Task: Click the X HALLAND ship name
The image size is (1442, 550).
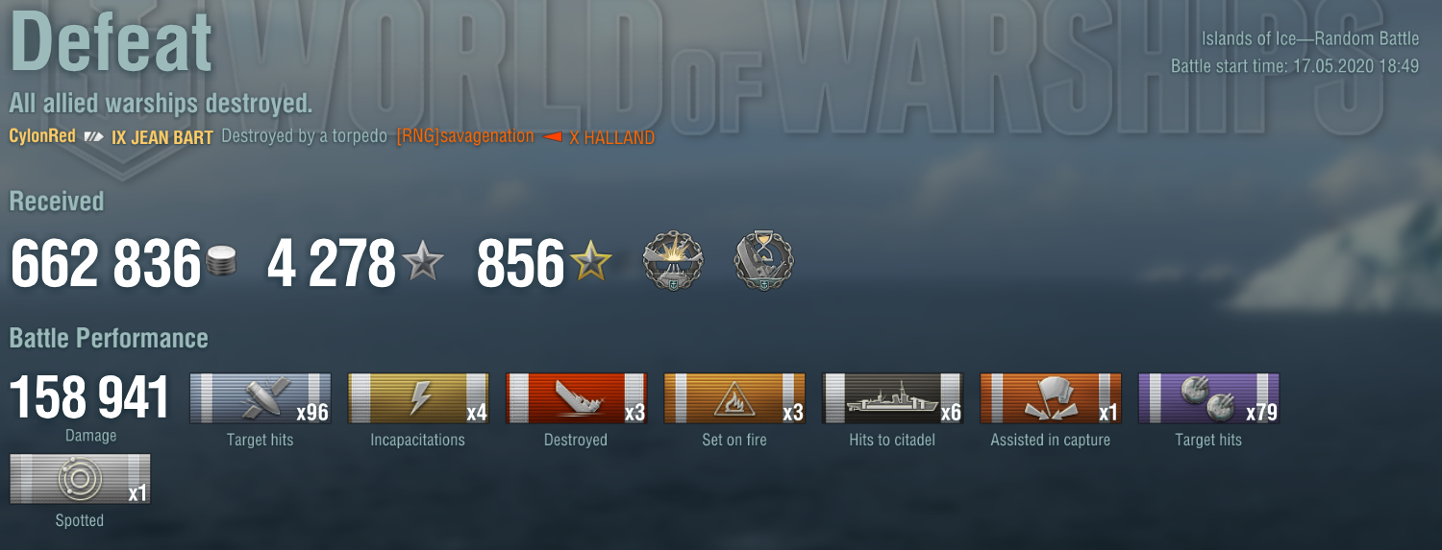Action: point(611,137)
